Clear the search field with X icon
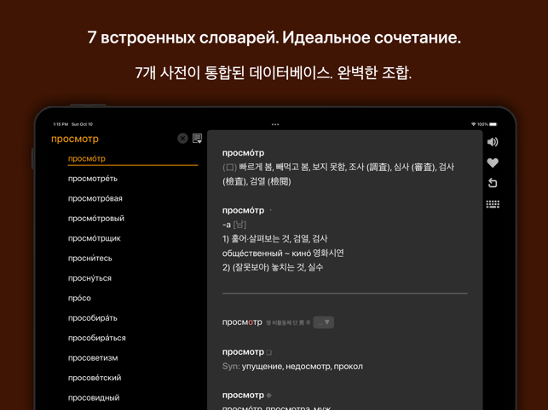This screenshot has height=410, width=548. click(182, 138)
